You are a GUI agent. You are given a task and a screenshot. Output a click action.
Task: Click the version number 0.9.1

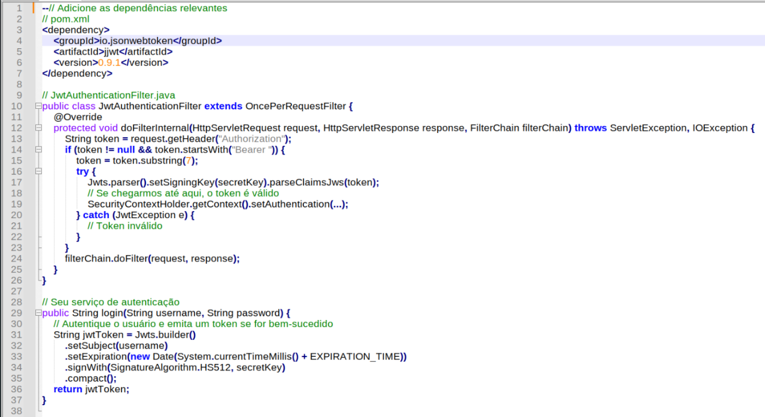109,62
